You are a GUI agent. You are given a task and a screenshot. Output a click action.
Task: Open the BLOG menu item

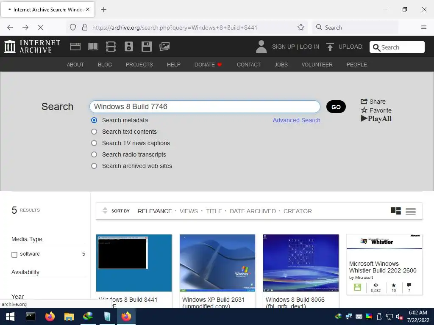(x=105, y=65)
